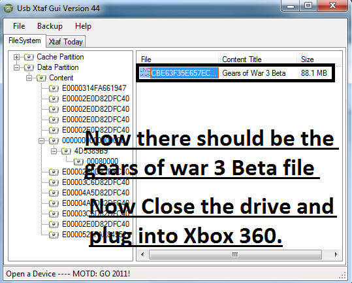Click the Cache Partition drive icon
352x283 pixels.
(29, 57)
